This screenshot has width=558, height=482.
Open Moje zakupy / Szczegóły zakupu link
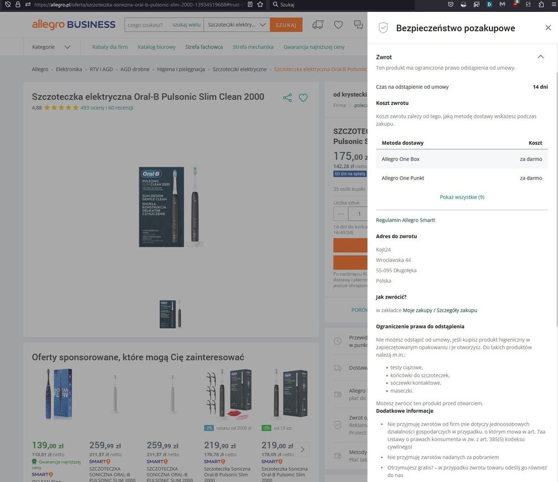click(x=440, y=310)
